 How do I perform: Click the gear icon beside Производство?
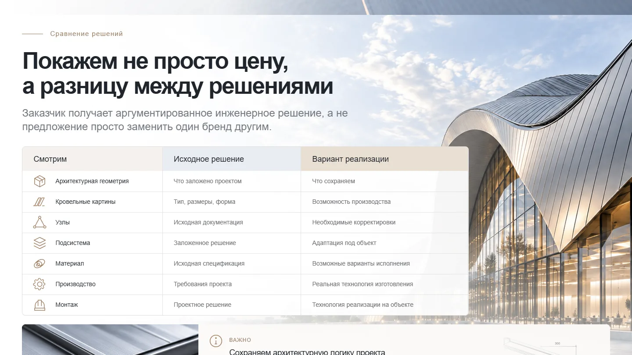pyautogui.click(x=39, y=284)
